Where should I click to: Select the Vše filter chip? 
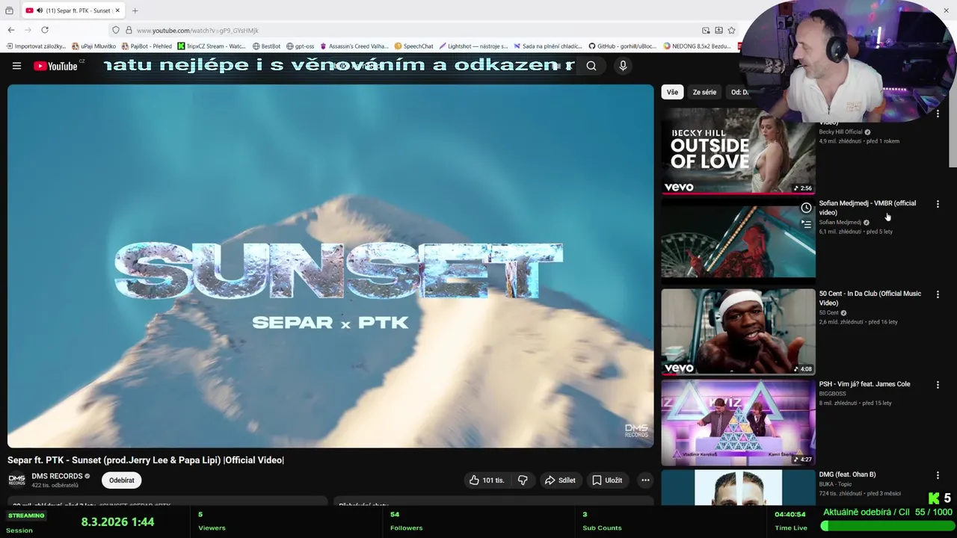[672, 92]
